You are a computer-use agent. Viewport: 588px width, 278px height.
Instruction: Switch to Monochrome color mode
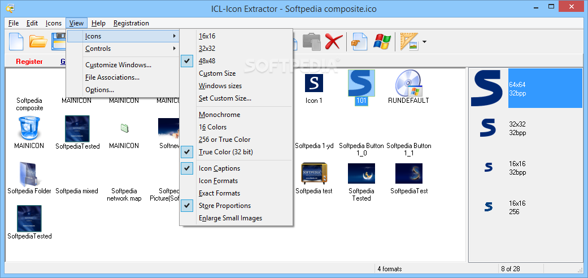click(236, 115)
